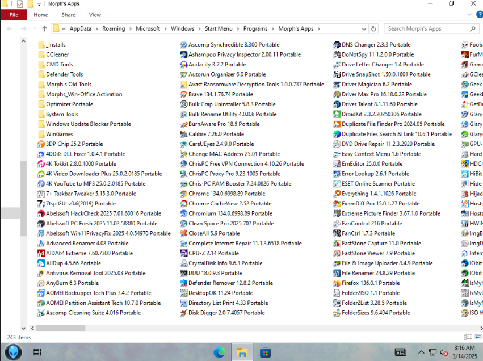Navigate to Windows in the address path
Viewport: 483px width, 361px height.
pyautogui.click(x=182, y=28)
